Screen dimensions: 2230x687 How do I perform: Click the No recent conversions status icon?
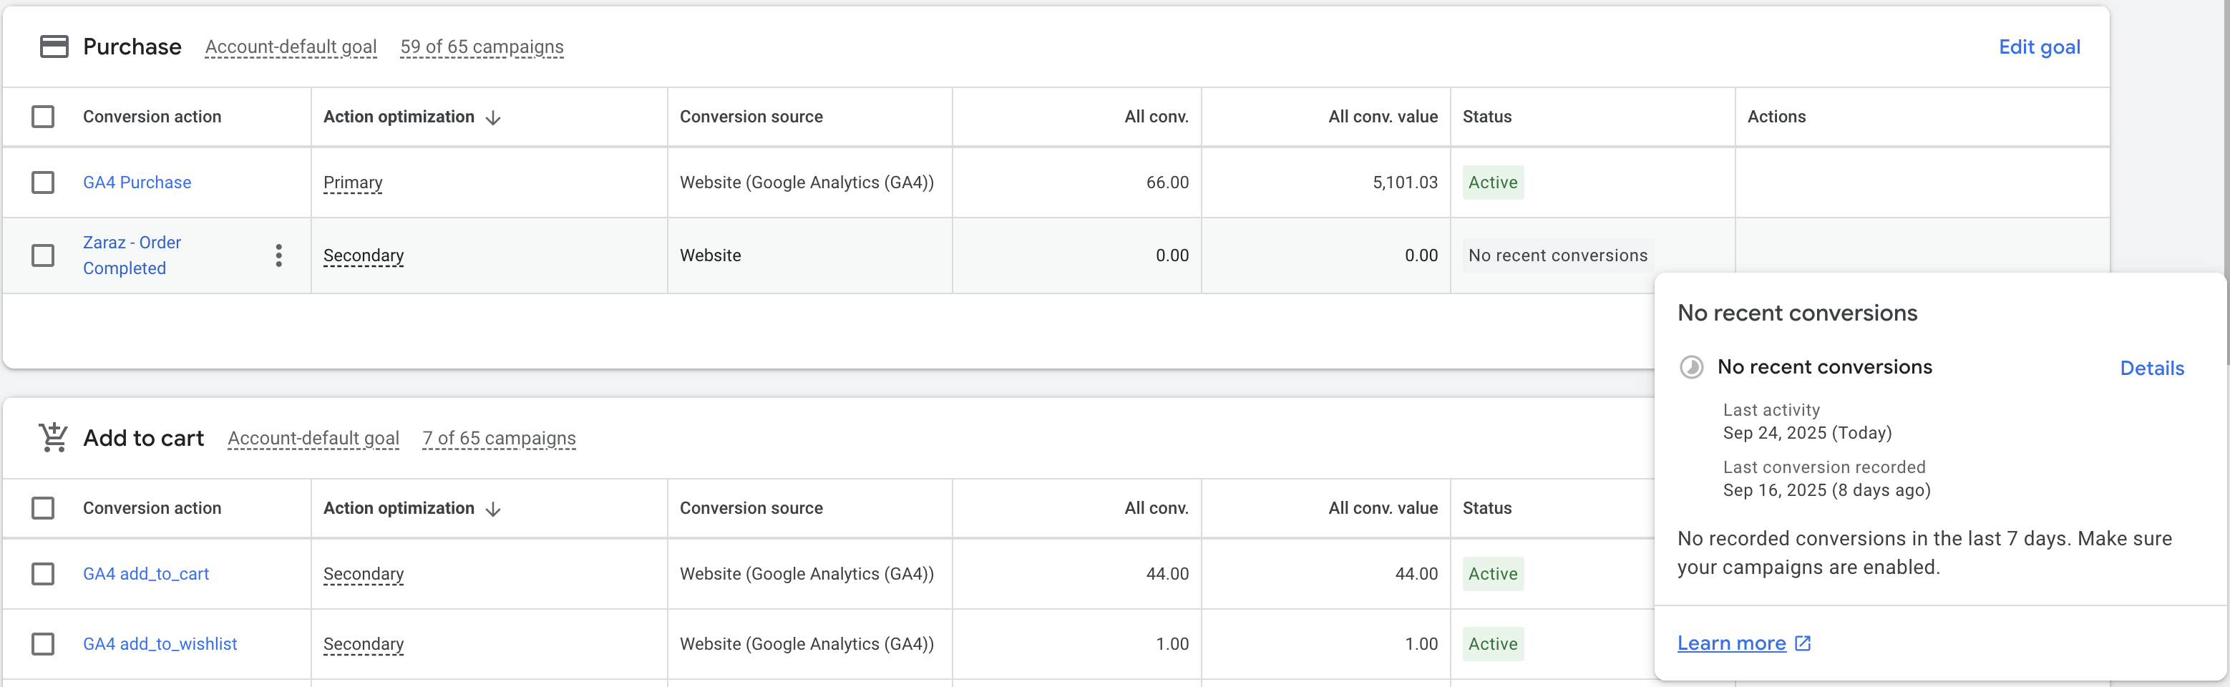pos(1690,367)
